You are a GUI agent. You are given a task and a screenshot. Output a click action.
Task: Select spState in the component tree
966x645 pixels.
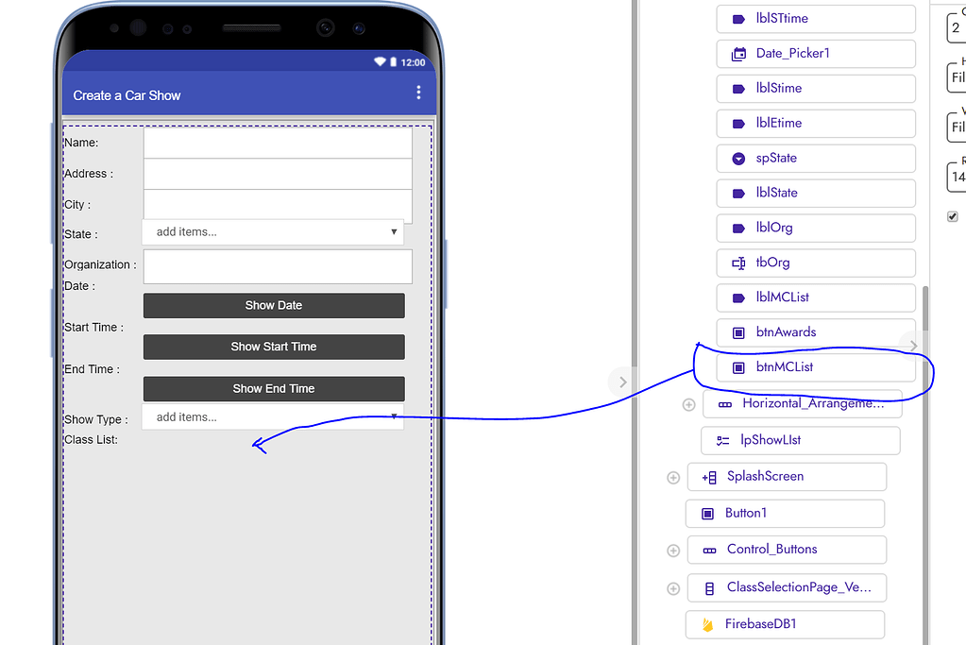(x=816, y=159)
